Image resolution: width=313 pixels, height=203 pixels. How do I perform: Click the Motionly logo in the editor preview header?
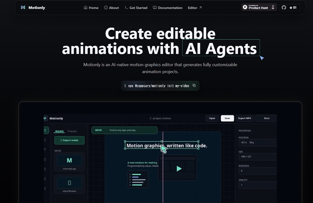coord(45,118)
